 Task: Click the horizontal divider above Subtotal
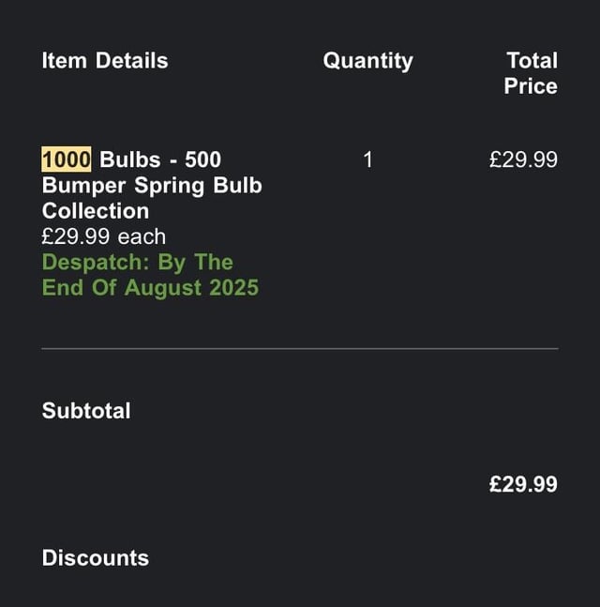click(x=300, y=349)
